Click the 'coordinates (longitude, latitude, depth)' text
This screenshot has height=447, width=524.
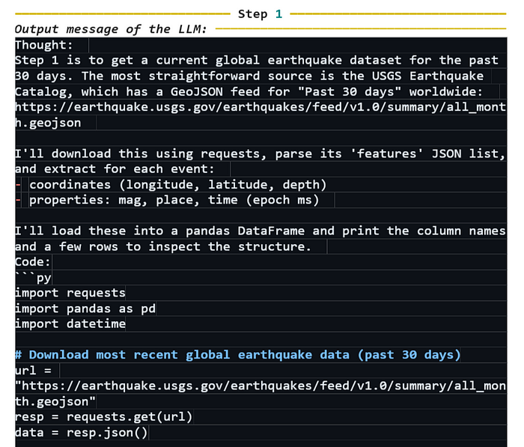coord(178,184)
